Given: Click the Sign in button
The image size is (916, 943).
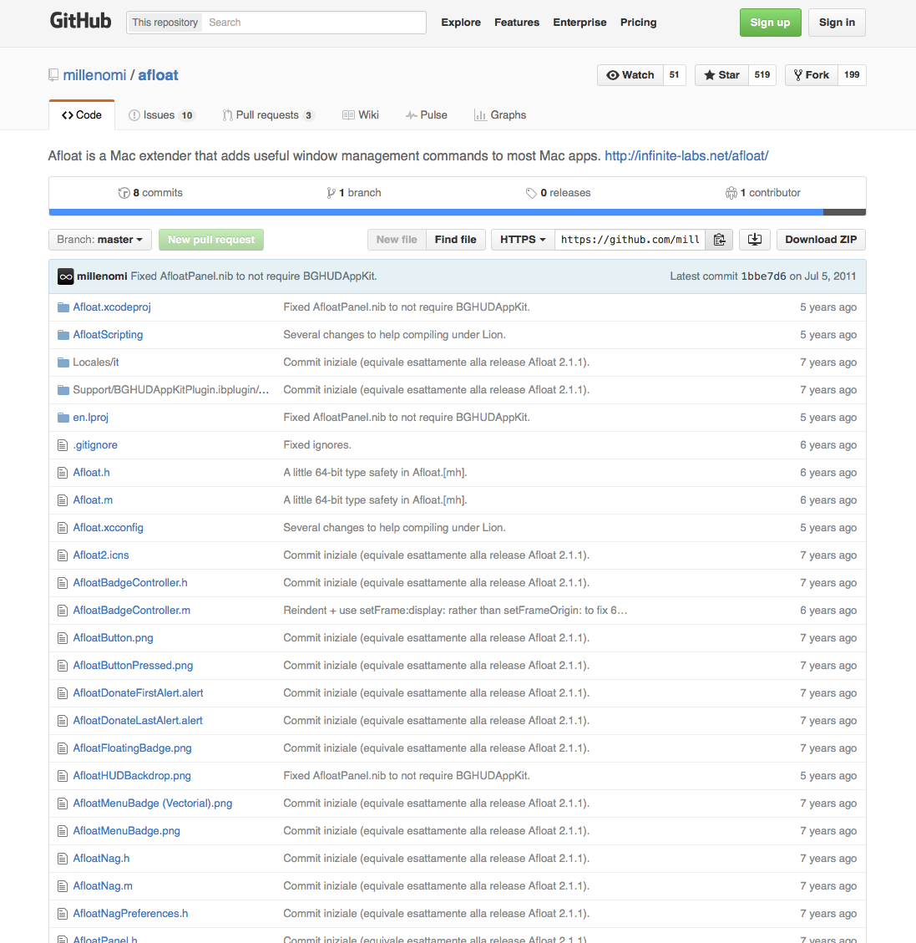Looking at the screenshot, I should [837, 23].
